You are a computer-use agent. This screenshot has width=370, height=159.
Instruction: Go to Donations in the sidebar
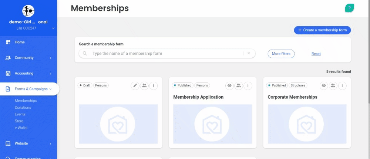(23, 108)
